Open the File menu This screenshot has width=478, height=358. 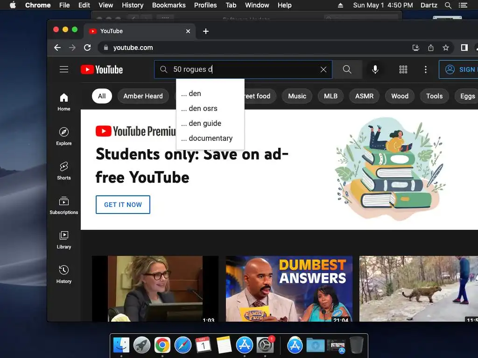(x=64, y=5)
